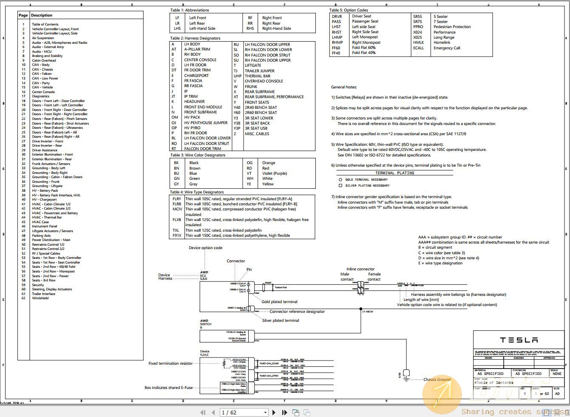Click 'Grounding - Liftgate' entry
This screenshot has width=570, height=417.
pyautogui.click(x=47, y=186)
